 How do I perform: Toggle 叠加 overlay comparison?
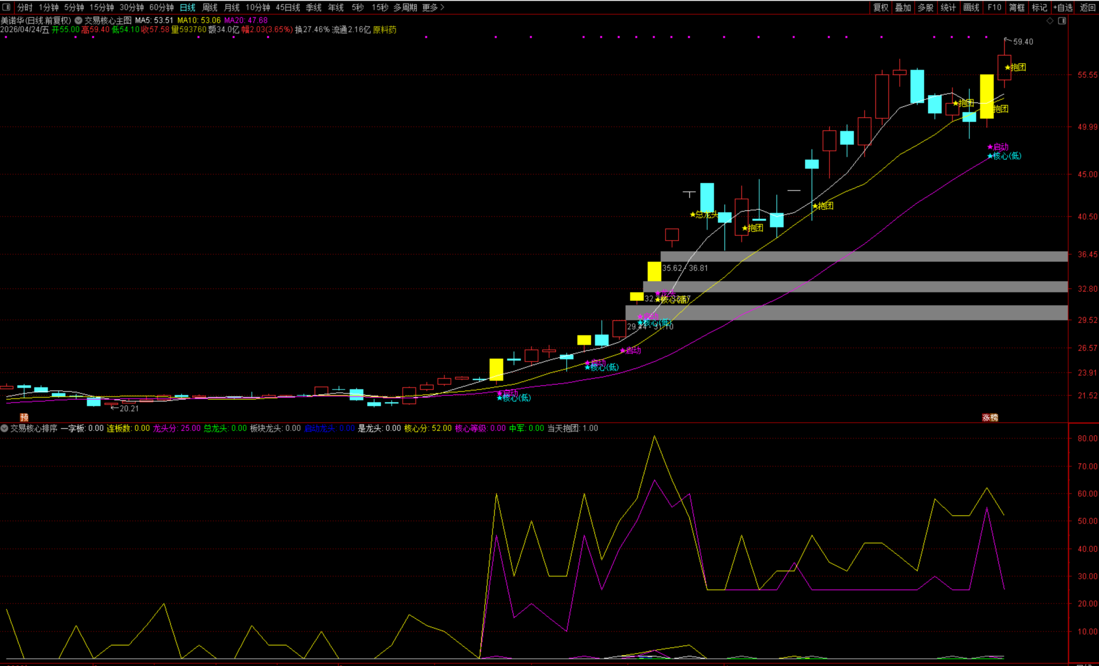tap(903, 7)
